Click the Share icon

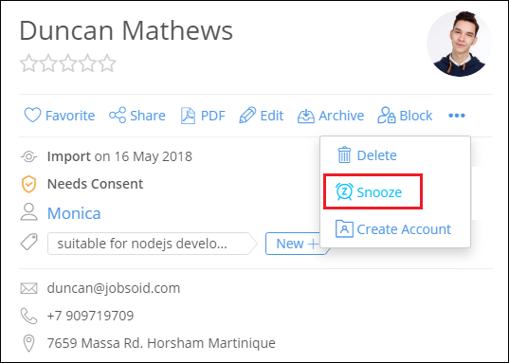coord(118,115)
